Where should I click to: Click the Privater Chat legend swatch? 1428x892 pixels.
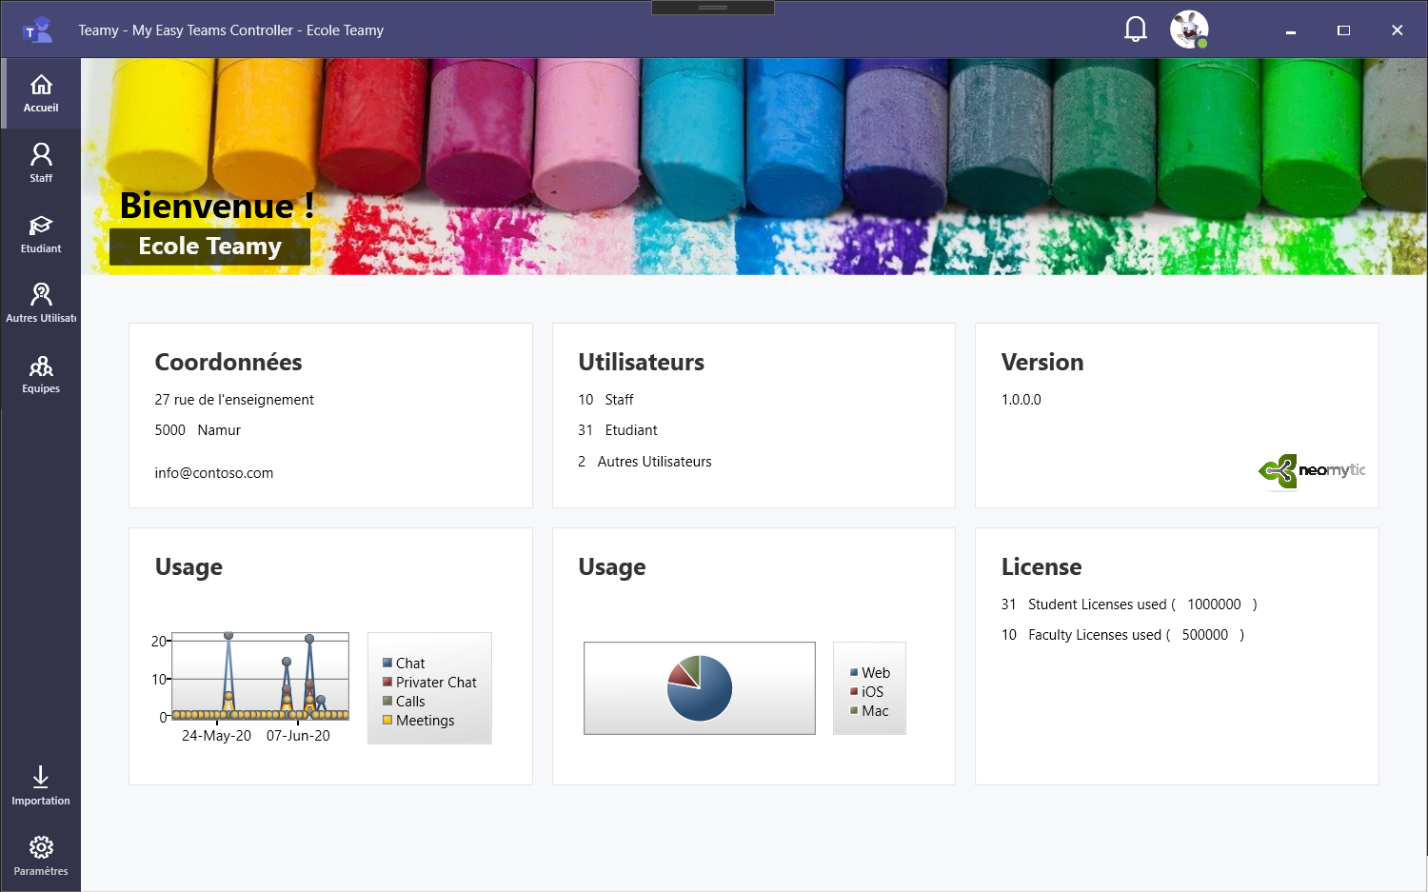click(x=387, y=682)
